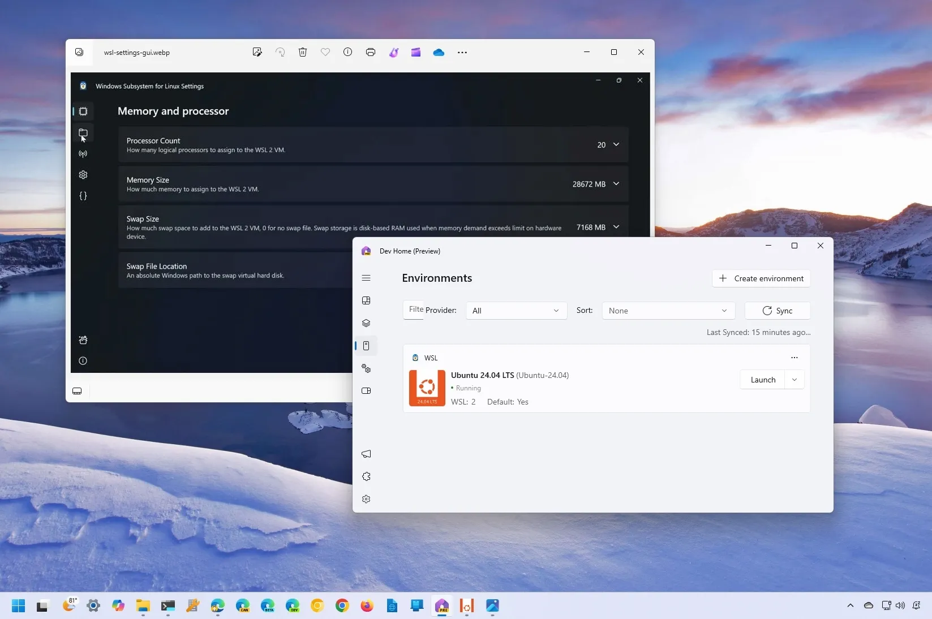Open Dev Home settings gear at sidebar bottom

click(366, 500)
